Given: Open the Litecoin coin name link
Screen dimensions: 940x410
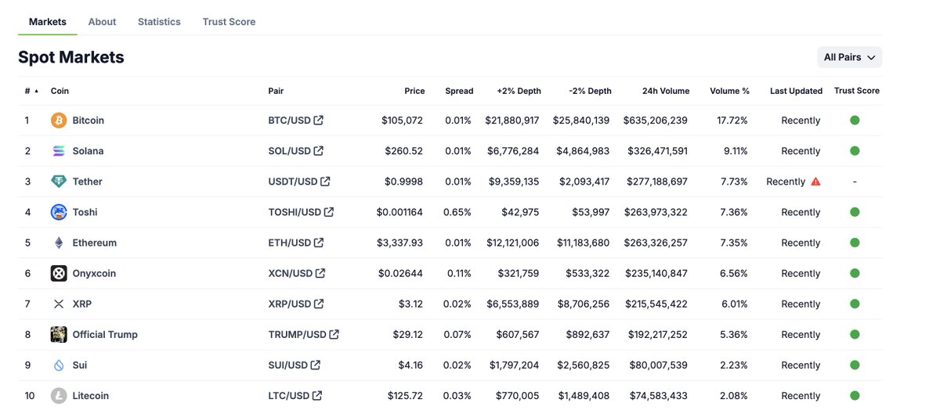Looking at the screenshot, I should coord(91,395).
